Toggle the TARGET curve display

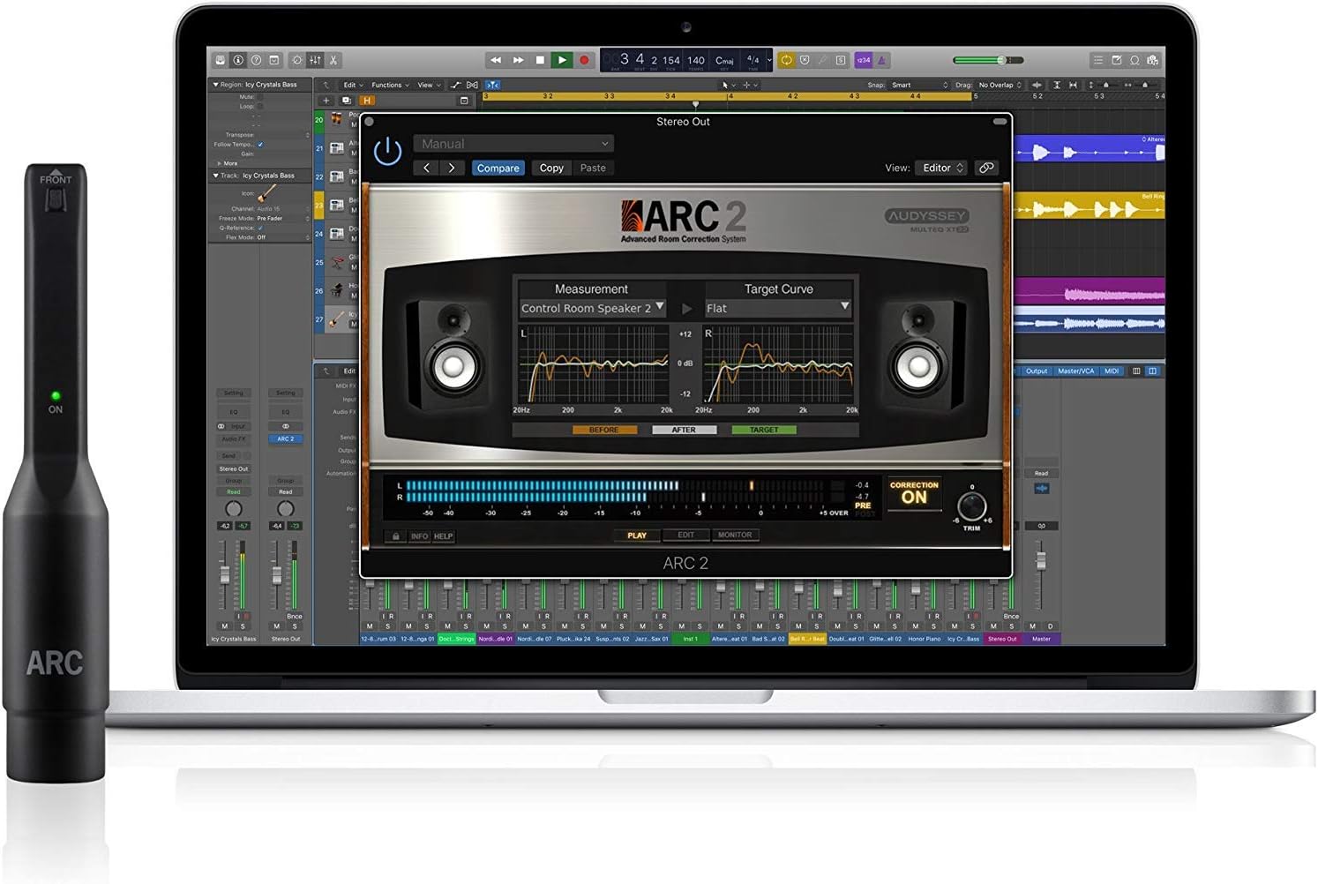point(764,430)
